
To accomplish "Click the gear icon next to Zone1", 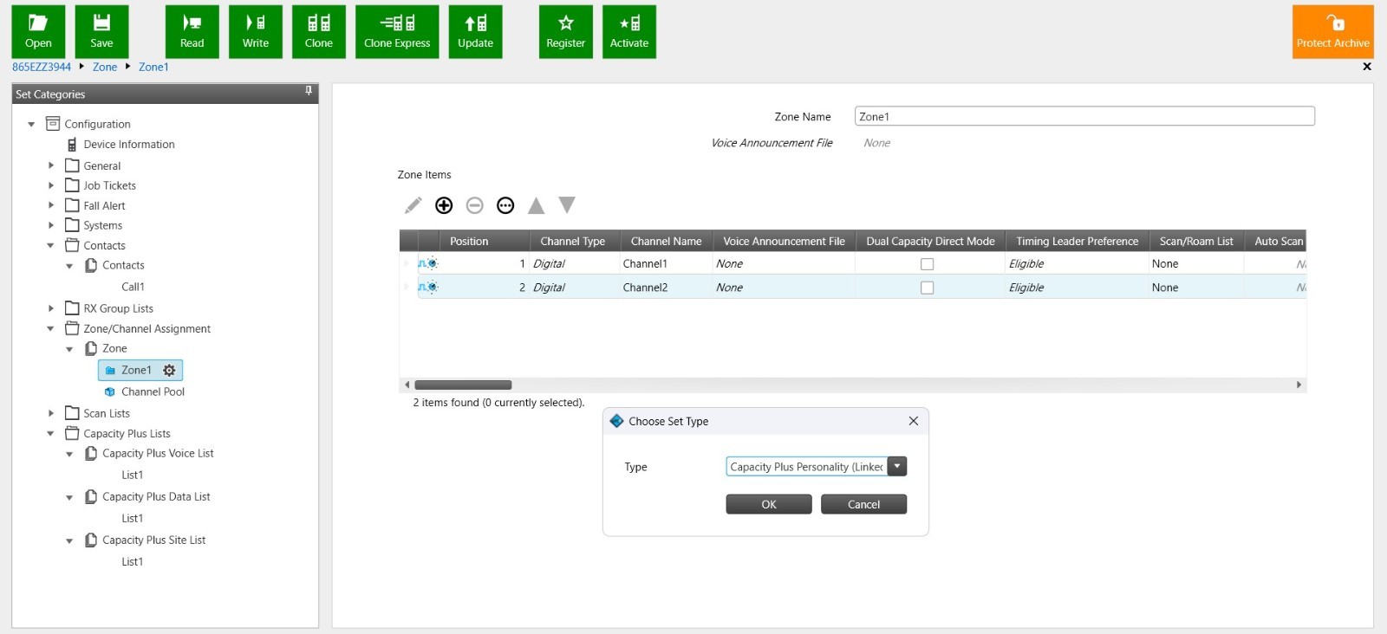I will pyautogui.click(x=169, y=371).
